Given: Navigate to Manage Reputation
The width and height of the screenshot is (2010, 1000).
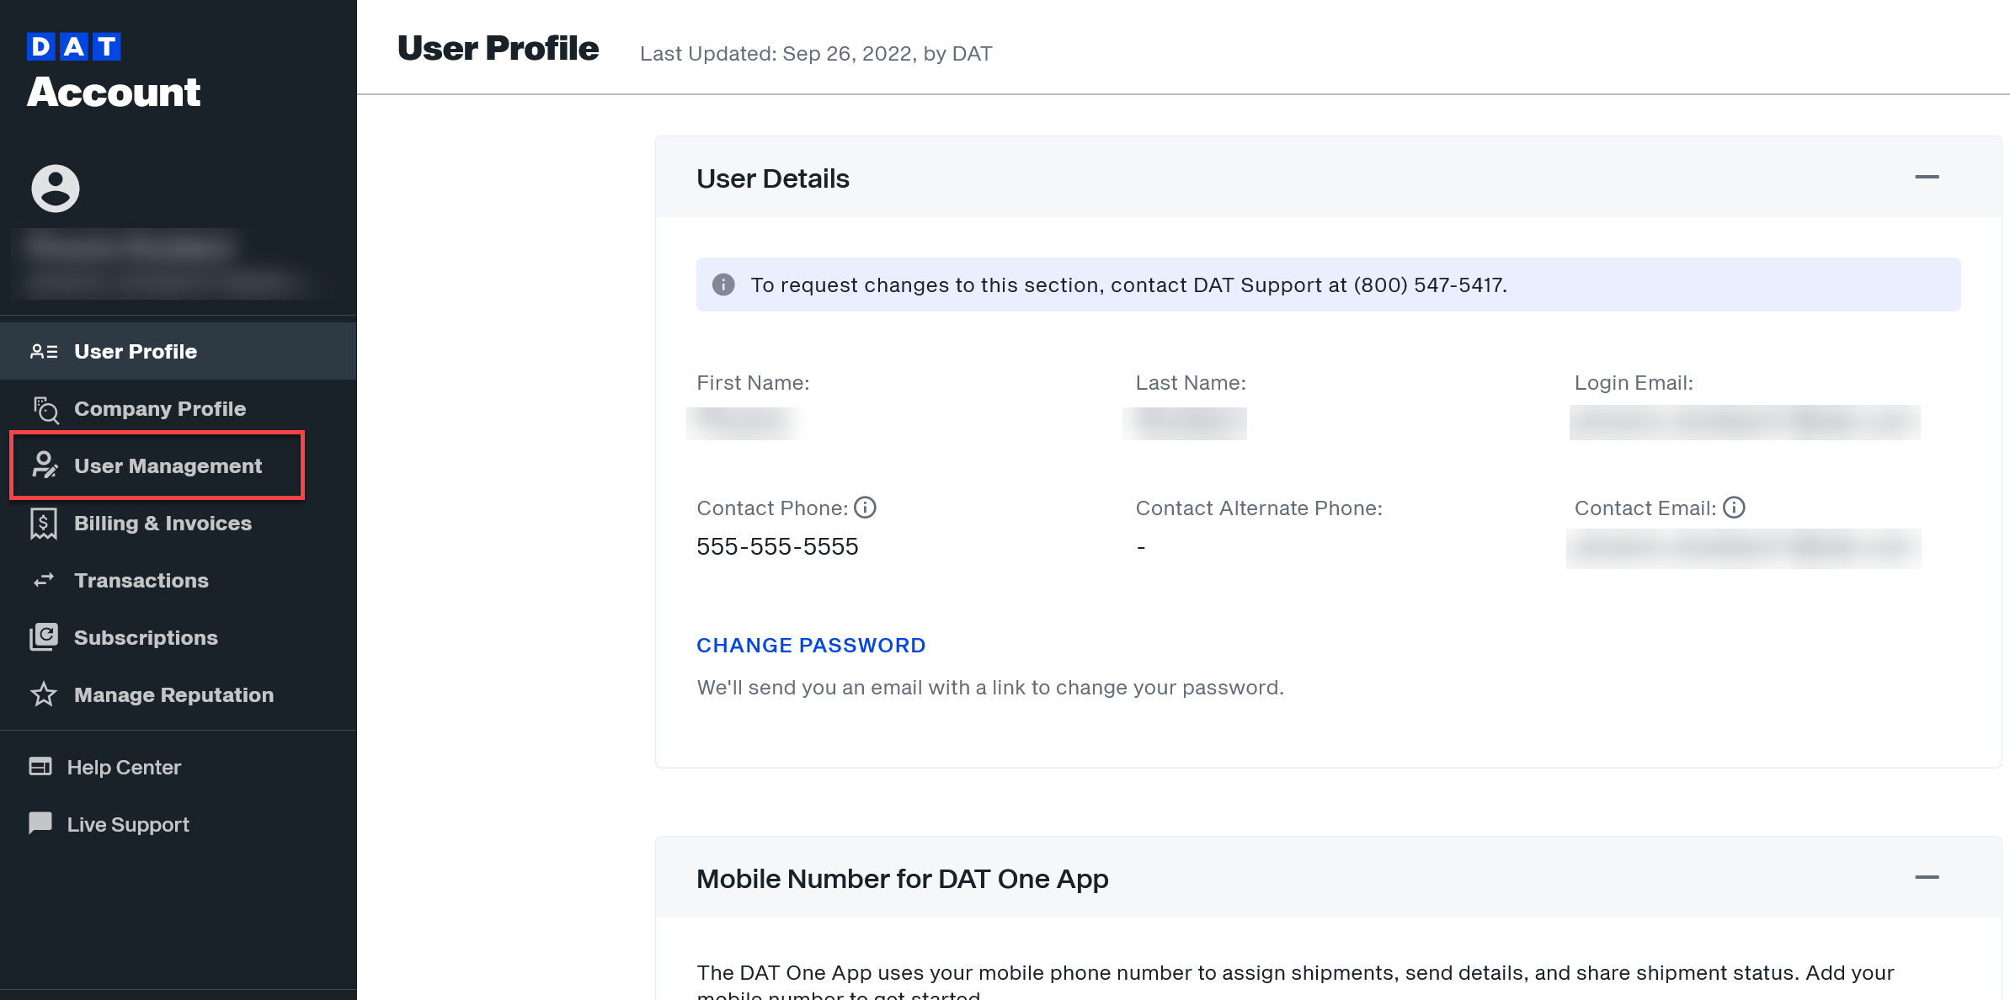Looking at the screenshot, I should pyautogui.click(x=173, y=694).
